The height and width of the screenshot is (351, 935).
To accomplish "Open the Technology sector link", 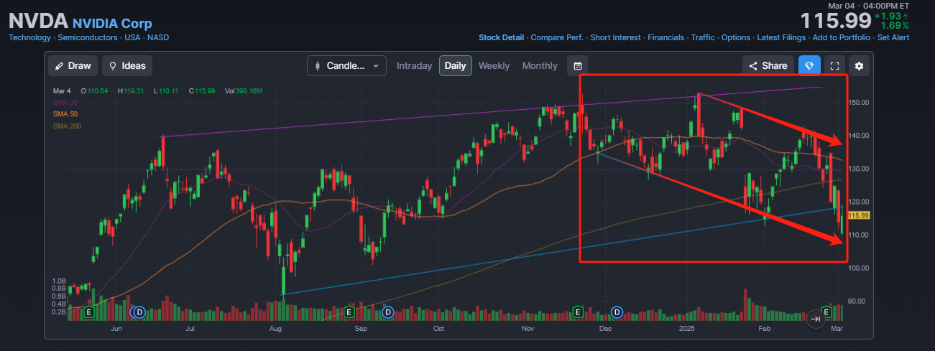I will (x=29, y=37).
